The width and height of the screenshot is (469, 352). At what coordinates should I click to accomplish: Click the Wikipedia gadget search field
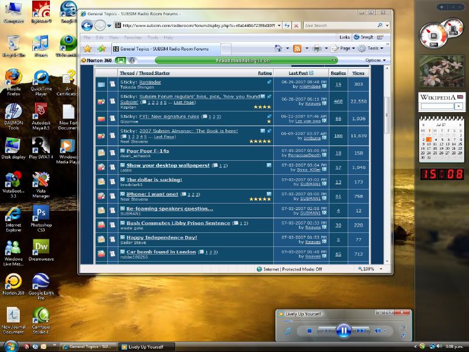click(x=437, y=106)
